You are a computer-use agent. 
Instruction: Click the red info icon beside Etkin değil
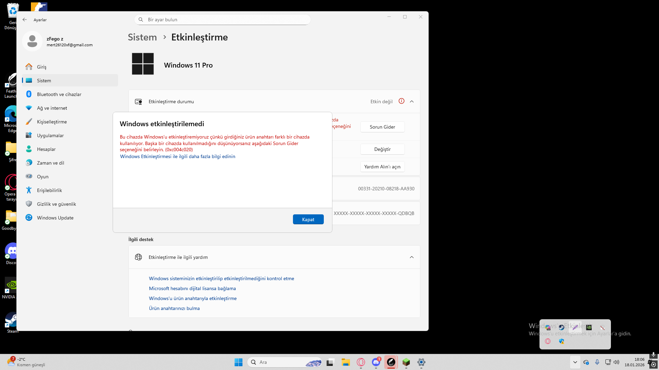coord(401,101)
